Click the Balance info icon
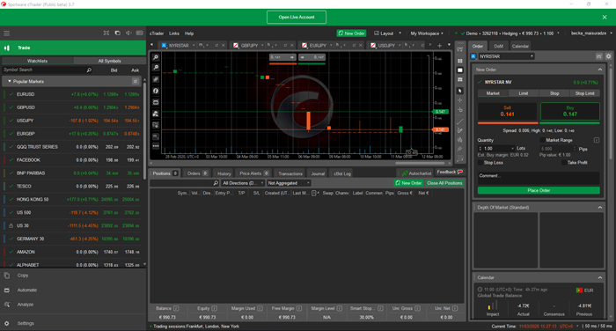 pos(176,309)
